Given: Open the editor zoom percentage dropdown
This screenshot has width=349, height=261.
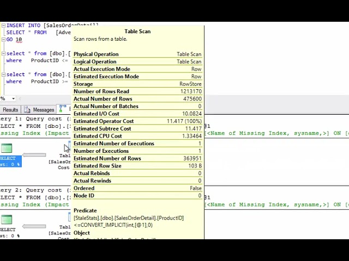Looking at the screenshot, I should (x=13, y=98).
